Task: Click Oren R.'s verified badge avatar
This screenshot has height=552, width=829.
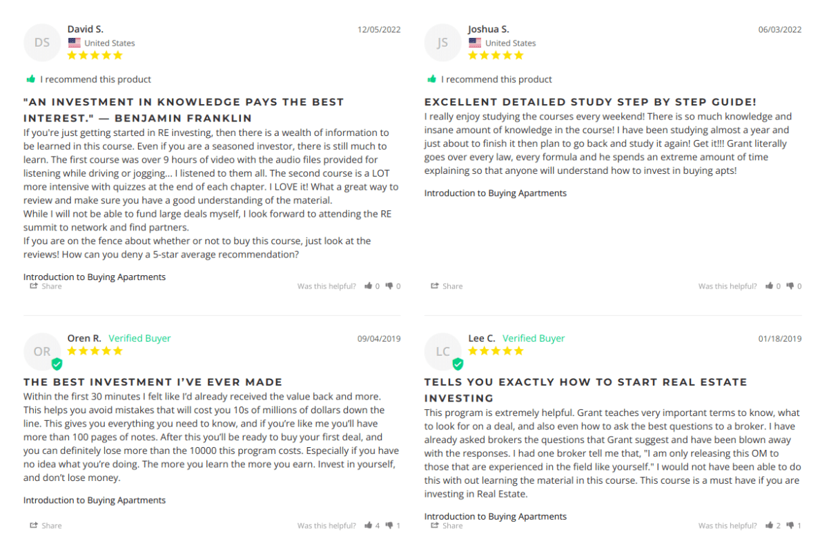Action: 43,352
